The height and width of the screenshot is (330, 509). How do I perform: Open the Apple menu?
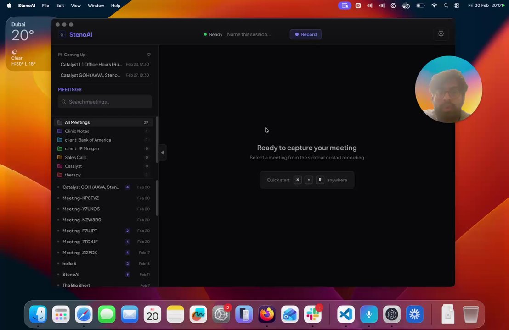coord(9,5)
